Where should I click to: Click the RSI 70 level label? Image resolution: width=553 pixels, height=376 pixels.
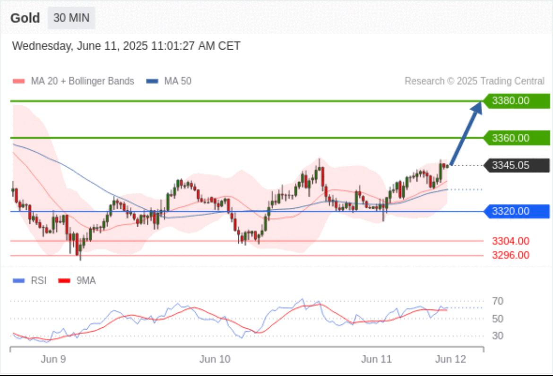coord(497,301)
